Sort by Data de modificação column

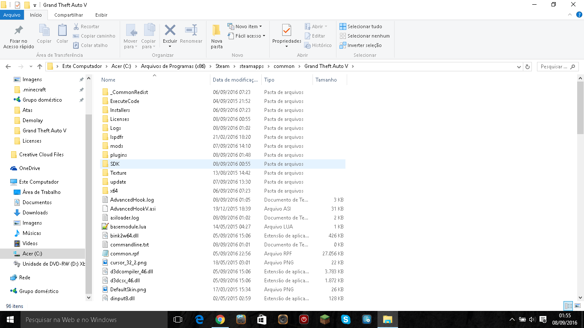coord(236,80)
